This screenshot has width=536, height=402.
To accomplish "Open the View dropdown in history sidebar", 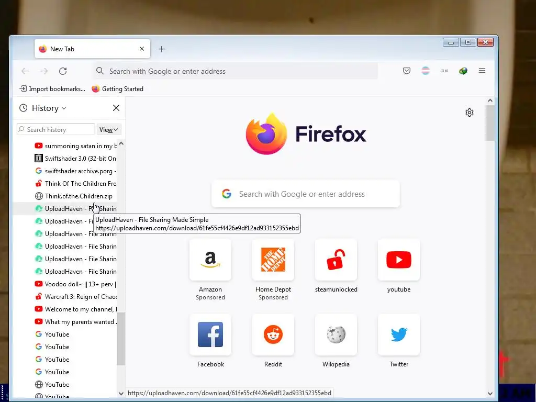I will tap(109, 130).
